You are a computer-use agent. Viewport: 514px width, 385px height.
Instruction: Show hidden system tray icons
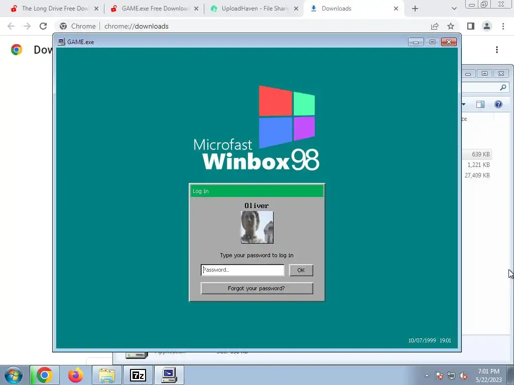point(427,375)
